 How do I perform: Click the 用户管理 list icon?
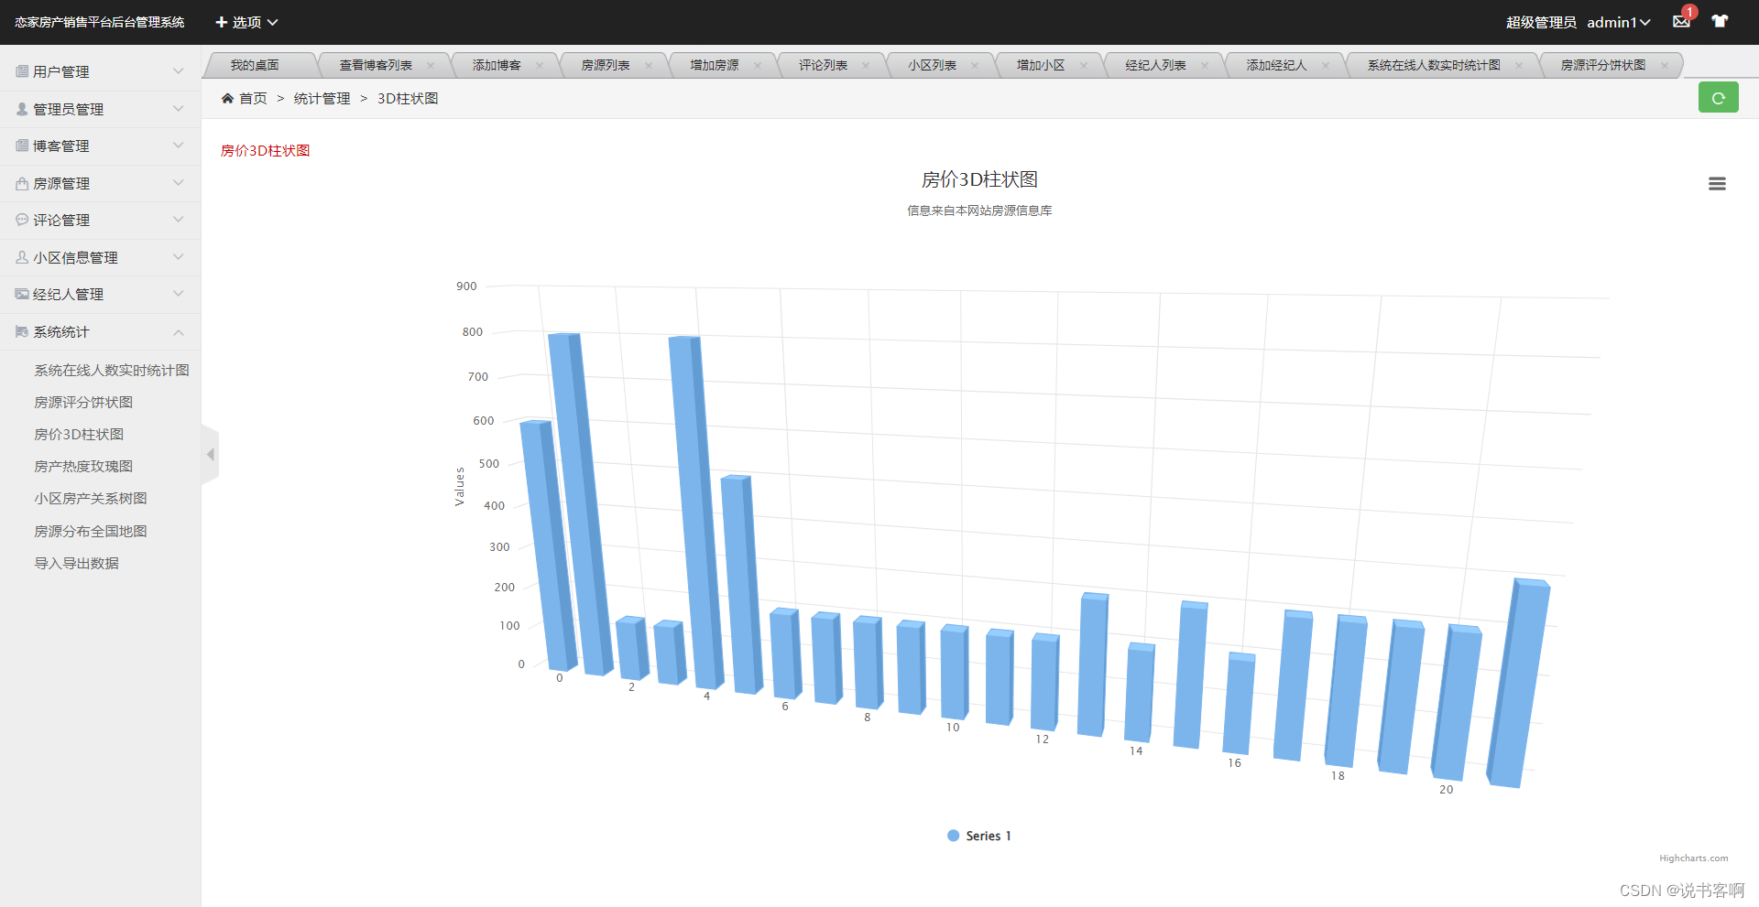[22, 71]
